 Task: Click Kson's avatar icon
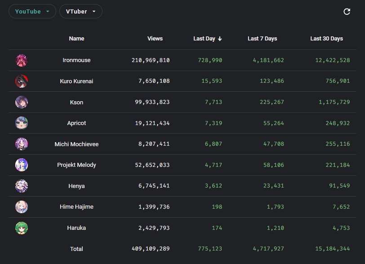(22, 102)
